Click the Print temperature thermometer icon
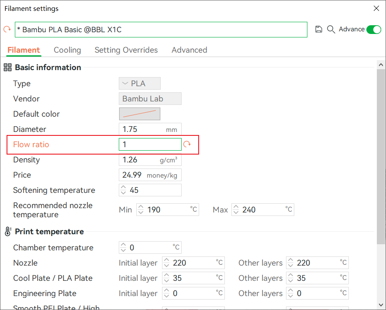386x310 pixels. pos(8,232)
